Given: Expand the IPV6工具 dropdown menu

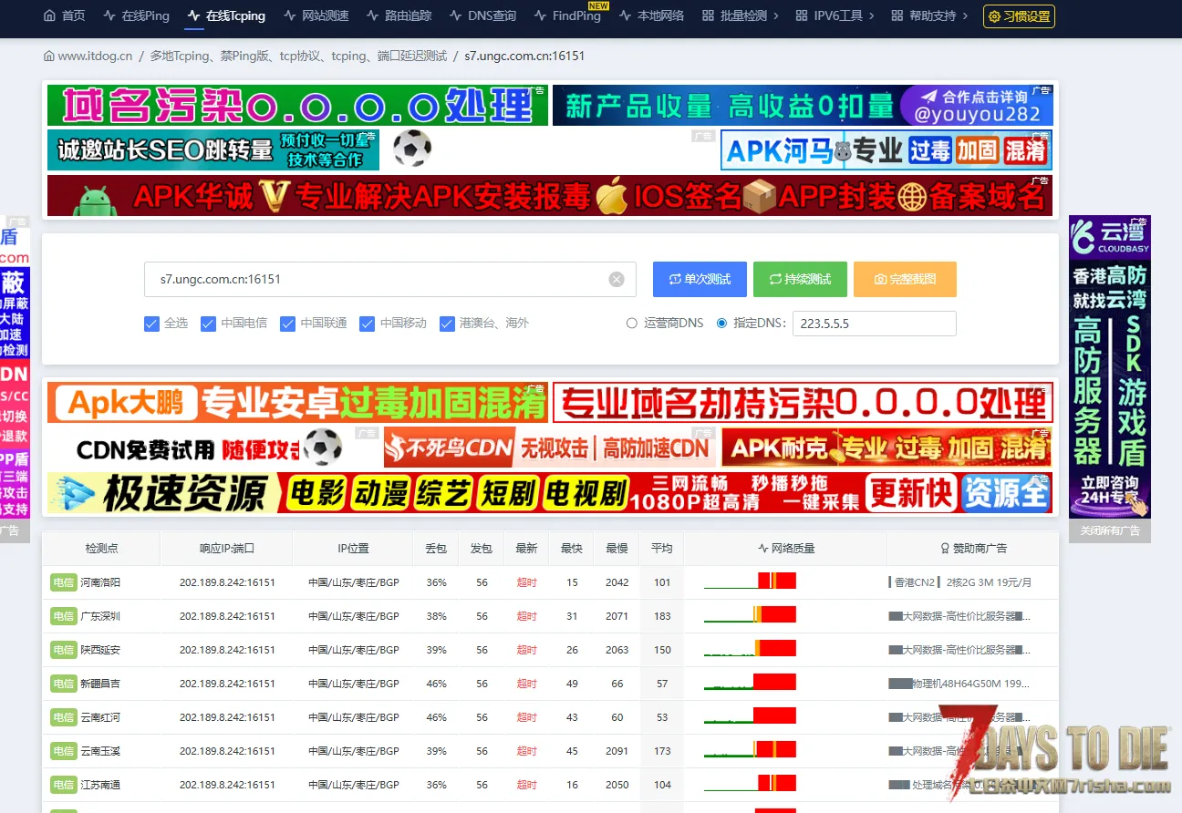Looking at the screenshot, I should (x=835, y=15).
